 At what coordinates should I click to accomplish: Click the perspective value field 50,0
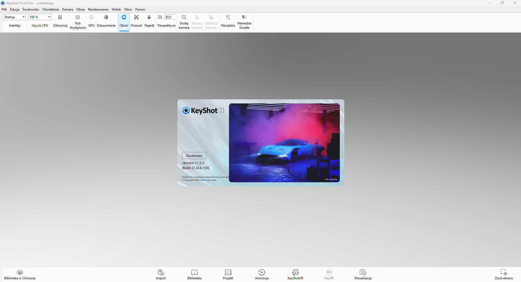pyautogui.click(x=170, y=17)
